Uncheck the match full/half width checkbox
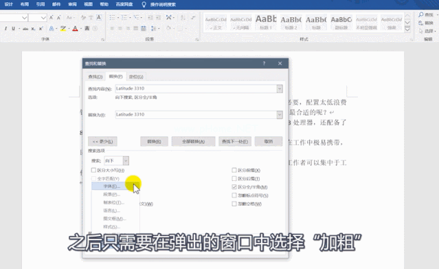The height and width of the screenshot is (269, 439). (234, 187)
